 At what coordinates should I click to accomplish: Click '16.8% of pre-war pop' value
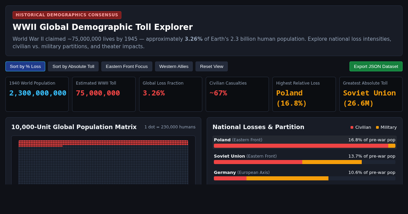coord(372,140)
